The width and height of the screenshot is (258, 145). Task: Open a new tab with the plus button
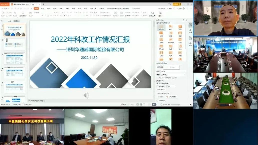pyautogui.click(x=43, y=4)
